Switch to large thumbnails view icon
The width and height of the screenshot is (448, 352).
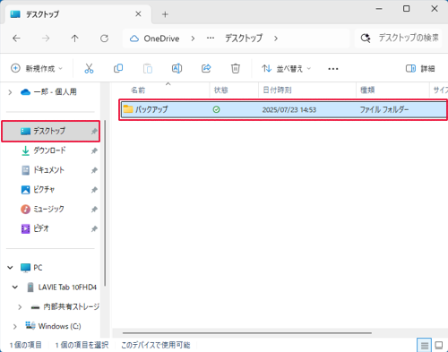439,346
